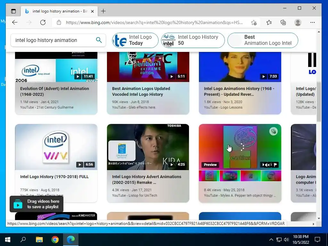Image resolution: width=328 pixels, height=246 pixels.
Task: Click the page scrollbar up arrow
Action: coord(319,32)
